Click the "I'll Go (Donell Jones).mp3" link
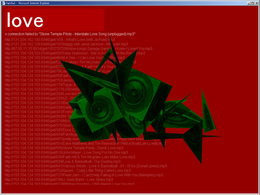Image resolution: width=260 pixels, height=195 pixels. pos(86,166)
